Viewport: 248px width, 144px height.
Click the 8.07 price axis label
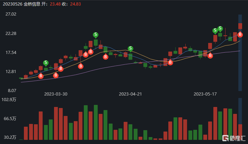click(12, 90)
